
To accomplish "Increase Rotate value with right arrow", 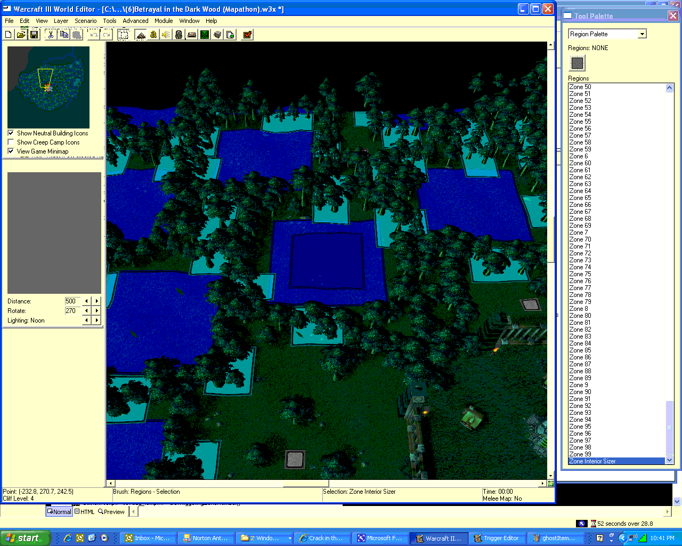I will (x=96, y=311).
